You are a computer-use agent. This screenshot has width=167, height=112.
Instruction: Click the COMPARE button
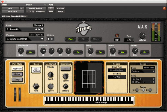(40, 12)
